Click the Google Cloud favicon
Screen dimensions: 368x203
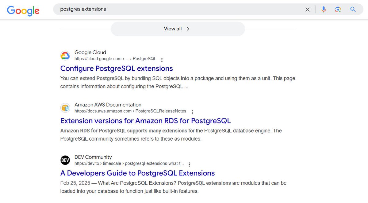coord(65,56)
